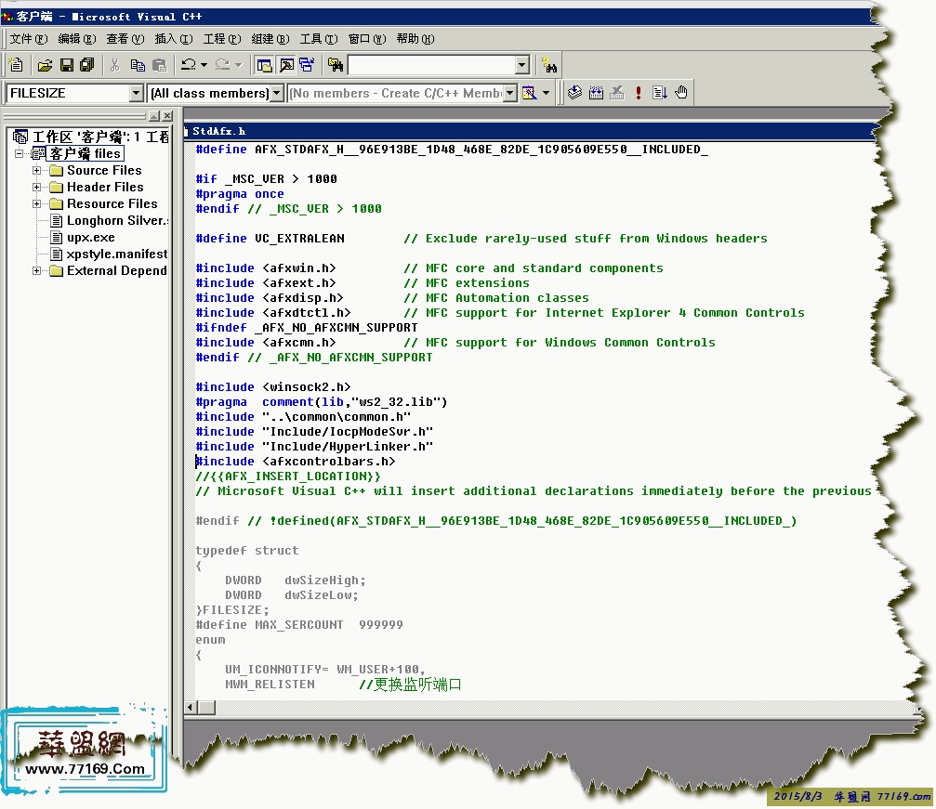Image resolution: width=936 pixels, height=809 pixels.
Task: Open the 工具 menu
Action: (317, 39)
